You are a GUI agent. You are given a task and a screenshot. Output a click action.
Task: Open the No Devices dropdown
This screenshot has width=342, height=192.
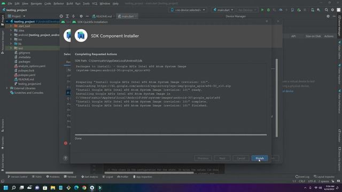point(247,10)
